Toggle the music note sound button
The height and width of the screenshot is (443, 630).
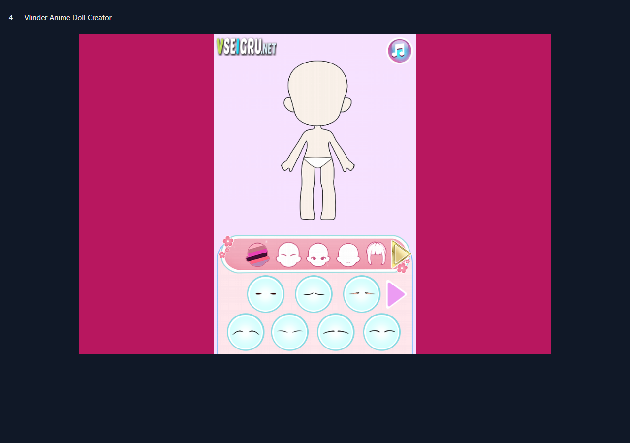click(399, 51)
